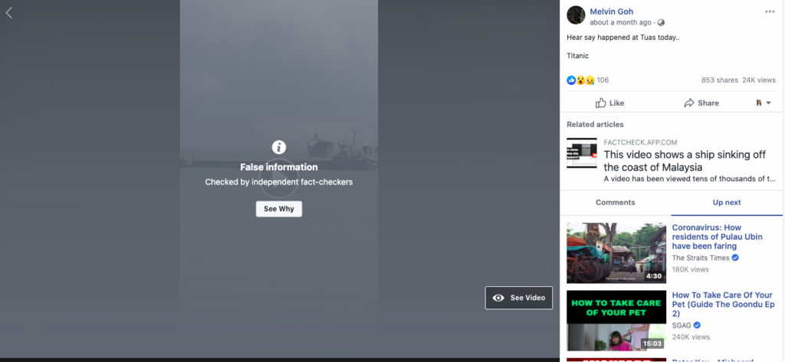Open the post-as identity dropdown arrow
The width and height of the screenshot is (785, 362).
click(x=768, y=103)
